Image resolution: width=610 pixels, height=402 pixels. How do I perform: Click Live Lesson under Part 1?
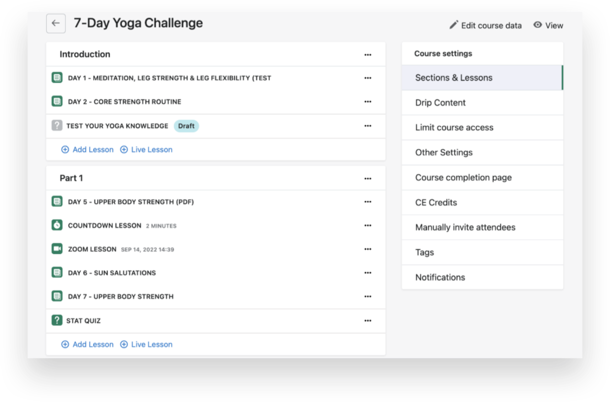[x=146, y=344]
